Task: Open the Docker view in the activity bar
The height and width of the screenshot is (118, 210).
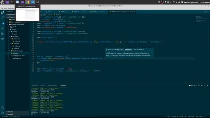Action: (3, 39)
